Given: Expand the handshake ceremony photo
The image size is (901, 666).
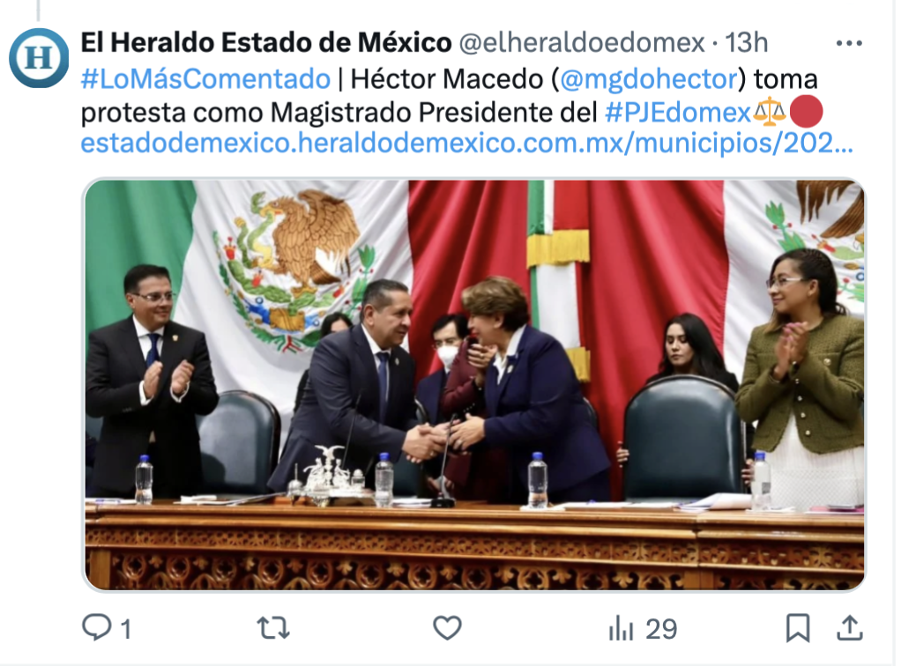Looking at the screenshot, I should coord(474,385).
